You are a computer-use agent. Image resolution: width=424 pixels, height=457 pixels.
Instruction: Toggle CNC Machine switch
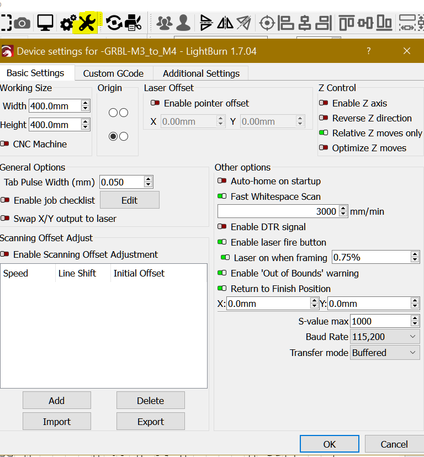coord(4,144)
